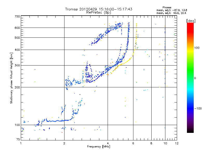The width and height of the screenshot is (208, 156).
Task: Click the colorbar "-100" tick label
Action: [x=198, y=108]
